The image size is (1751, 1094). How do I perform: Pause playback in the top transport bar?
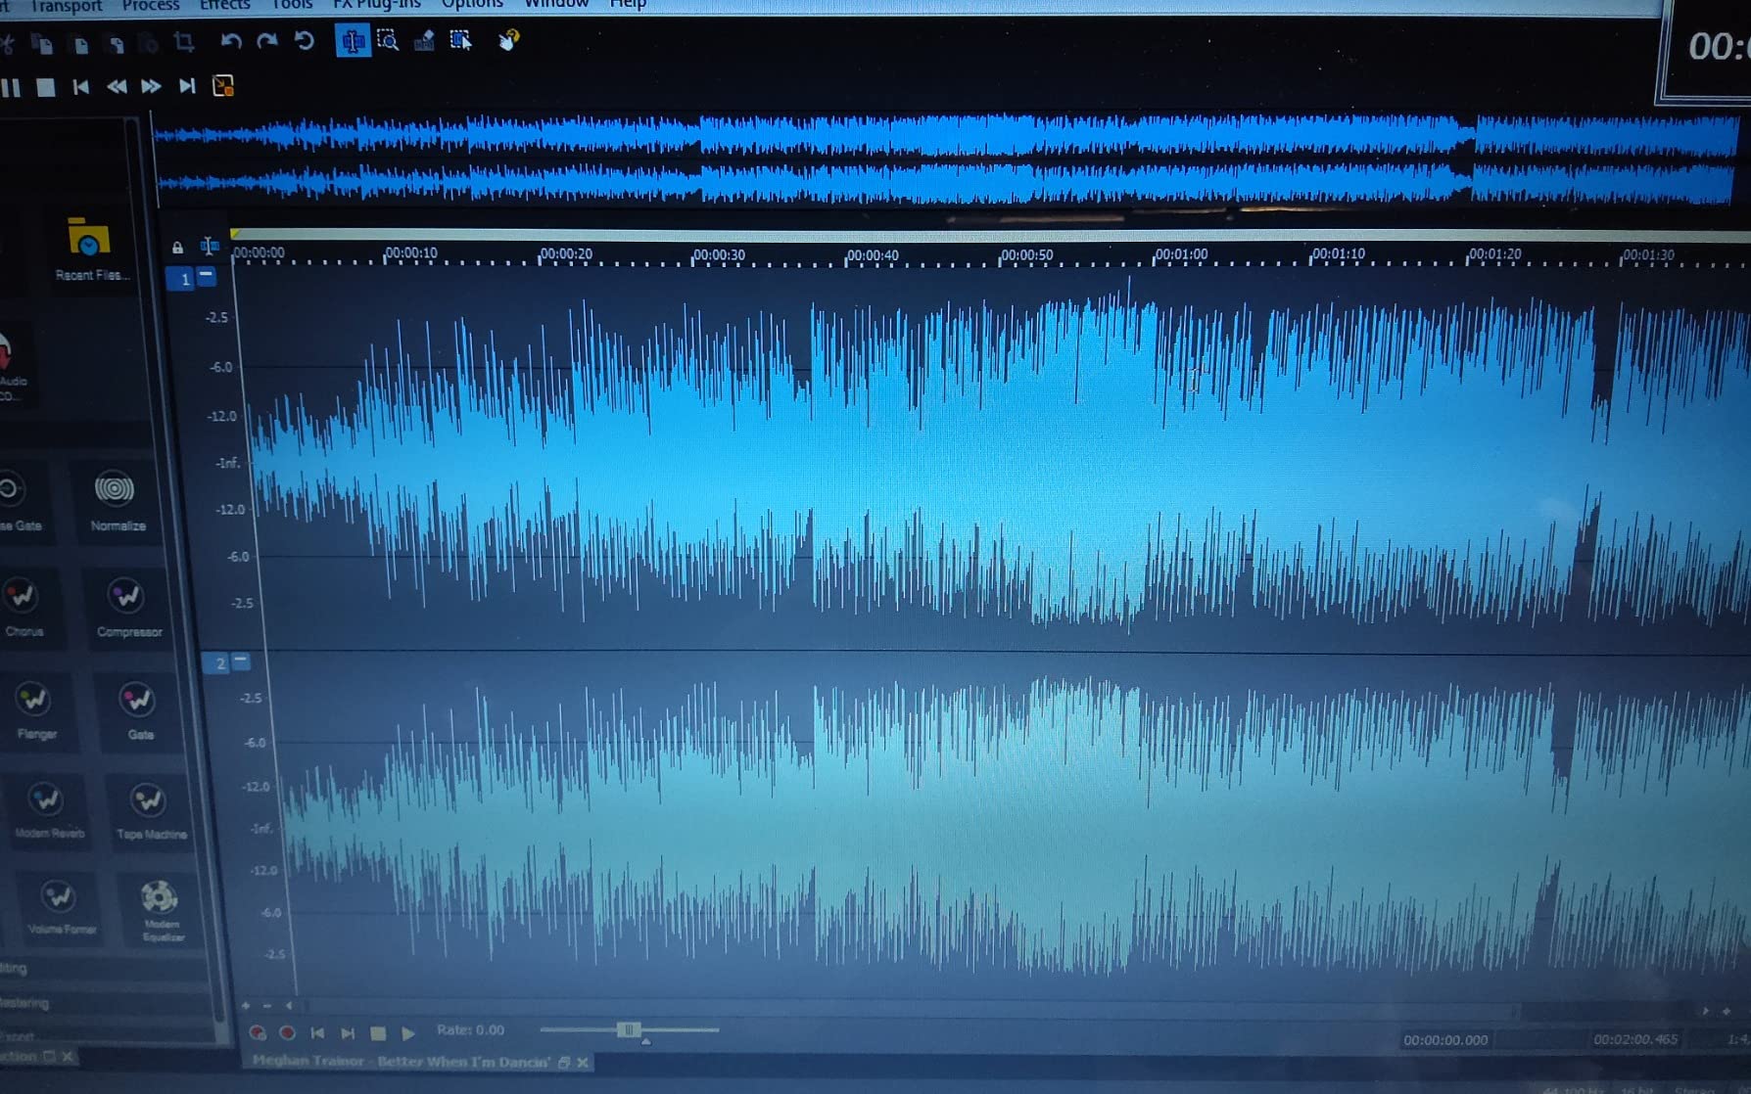tap(11, 87)
